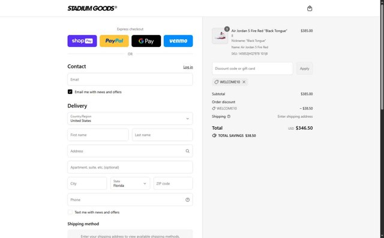Click the discount amount − $38.50

click(x=306, y=108)
